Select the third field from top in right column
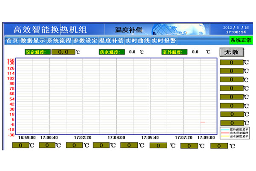 [x=232, y=80]
